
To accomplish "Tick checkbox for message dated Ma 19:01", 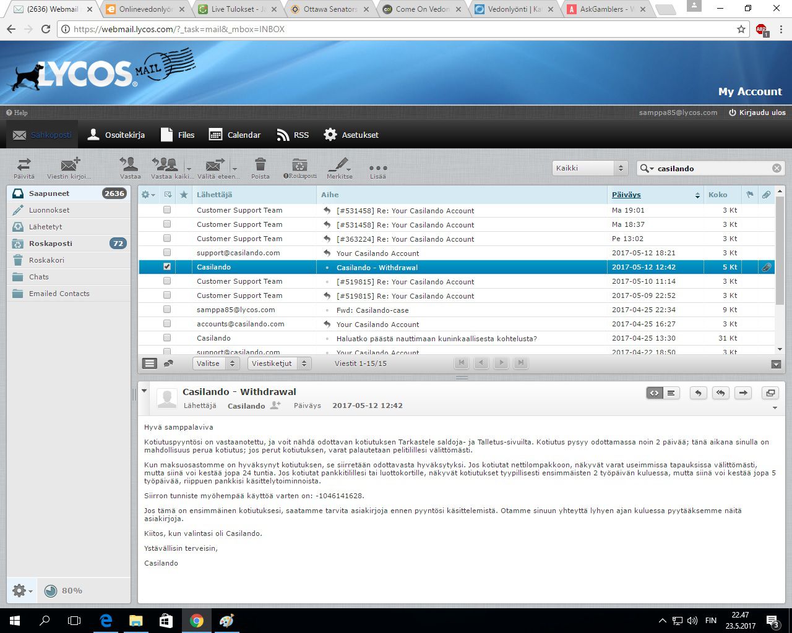I will click(167, 210).
